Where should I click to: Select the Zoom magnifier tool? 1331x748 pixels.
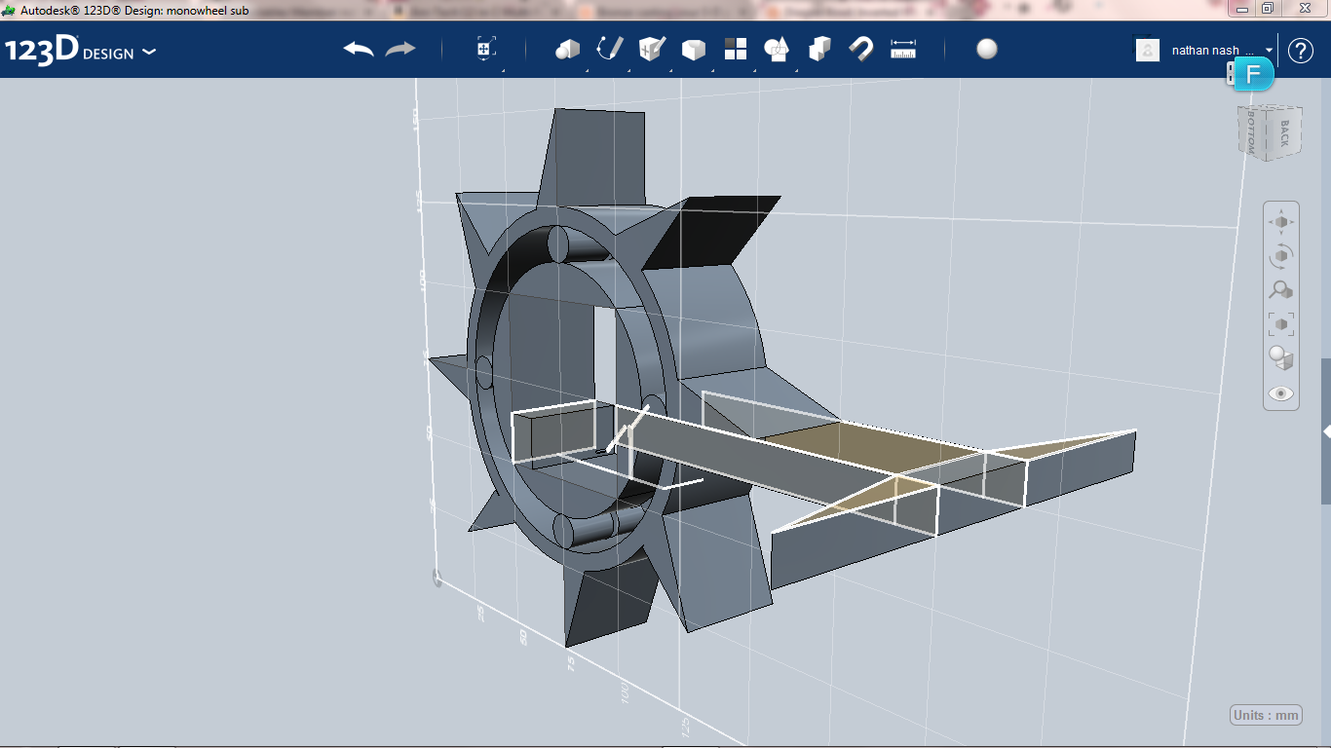tap(1281, 289)
